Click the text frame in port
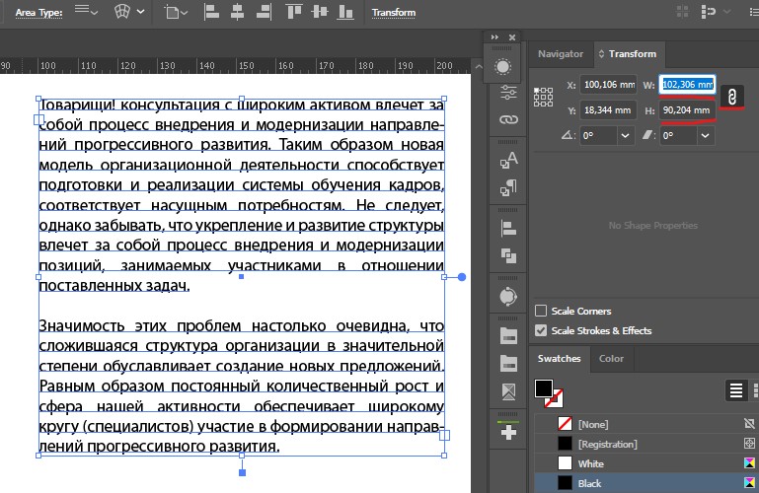Image resolution: width=759 pixels, height=493 pixels. (x=39, y=119)
